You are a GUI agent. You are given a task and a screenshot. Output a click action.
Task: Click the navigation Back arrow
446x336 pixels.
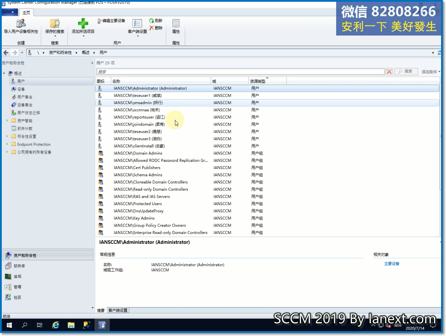[x=6, y=52]
